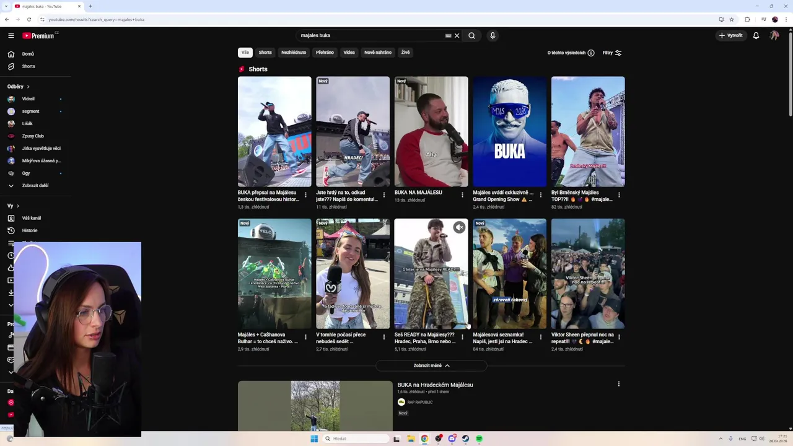Open 'Jirka vysvětluje věci' subscription
The height and width of the screenshot is (446, 793).
click(41, 149)
